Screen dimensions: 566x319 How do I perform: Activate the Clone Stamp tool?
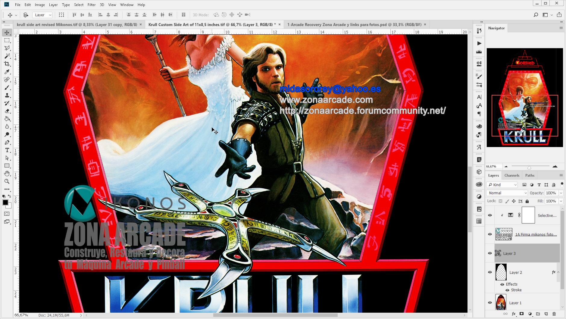coord(7,95)
